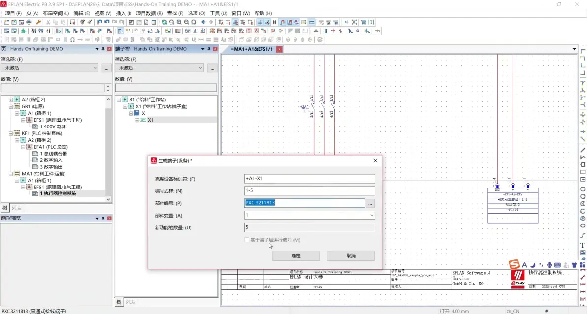Click the Sogou keyboard icon
The width and height of the screenshot is (587, 314).
557,265
